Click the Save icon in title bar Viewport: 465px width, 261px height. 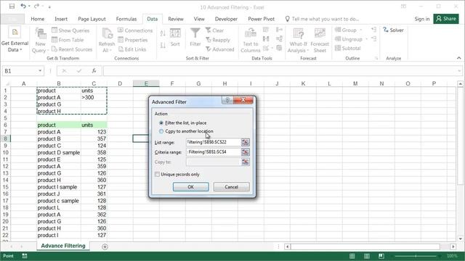12,7
